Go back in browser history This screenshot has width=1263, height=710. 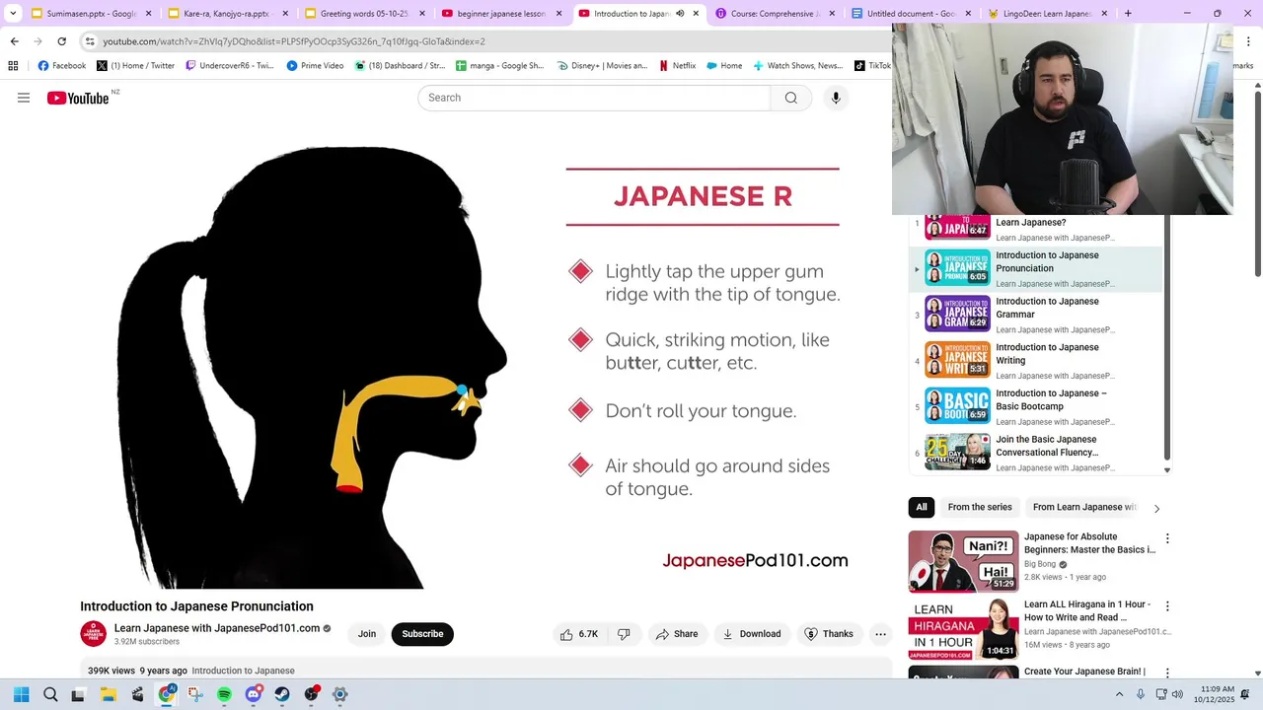[15, 41]
